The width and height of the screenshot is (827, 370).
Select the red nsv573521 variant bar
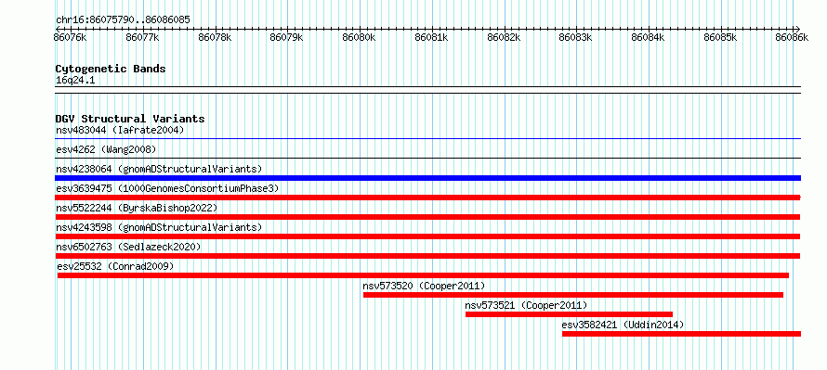(569, 314)
